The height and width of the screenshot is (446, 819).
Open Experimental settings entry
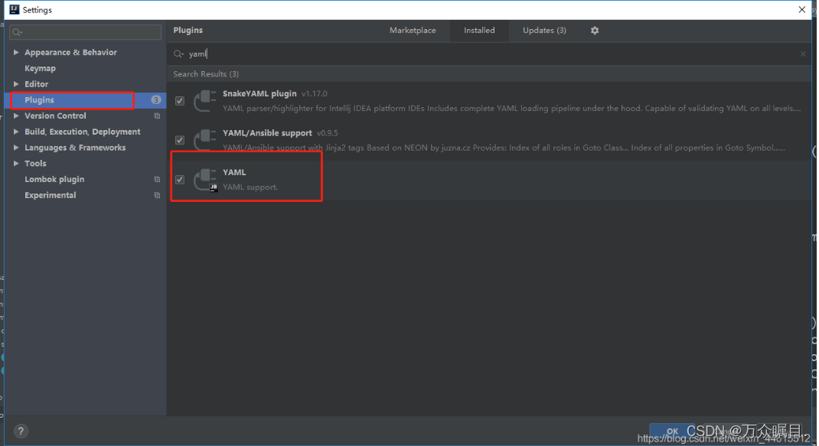(x=51, y=195)
